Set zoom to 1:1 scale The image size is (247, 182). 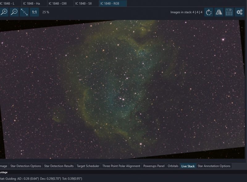[x=34, y=12]
